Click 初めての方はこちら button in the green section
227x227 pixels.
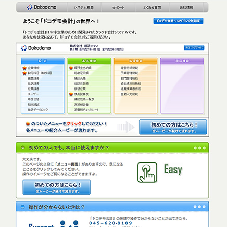[57, 187]
